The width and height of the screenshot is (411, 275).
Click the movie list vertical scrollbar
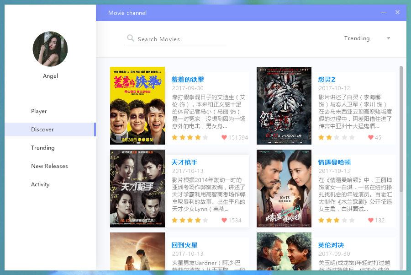401,129
